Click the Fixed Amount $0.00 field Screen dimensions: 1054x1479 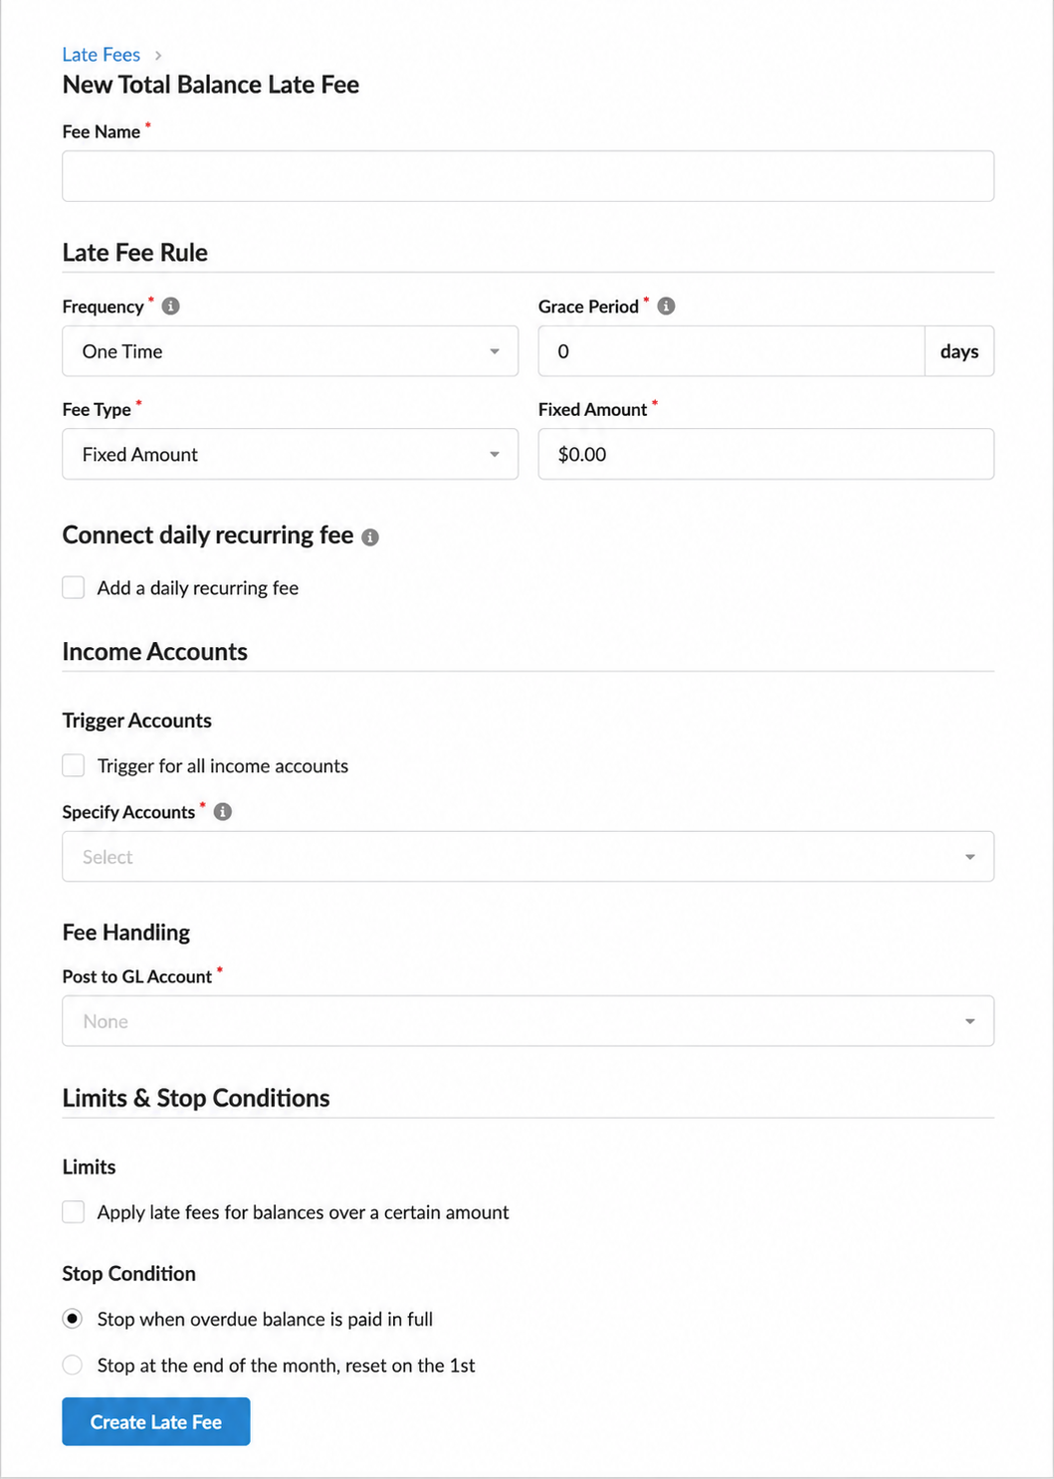click(766, 454)
